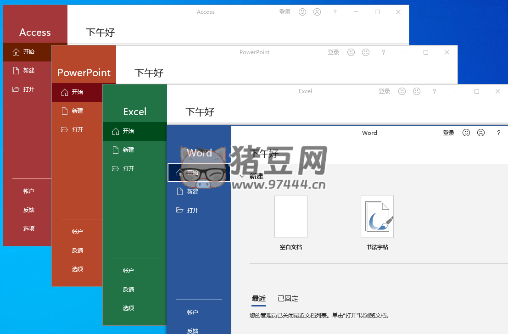Screen dimensions: 508x334
Task: Click the ? help icon in PowerPoint title bar
Action: coord(383,52)
